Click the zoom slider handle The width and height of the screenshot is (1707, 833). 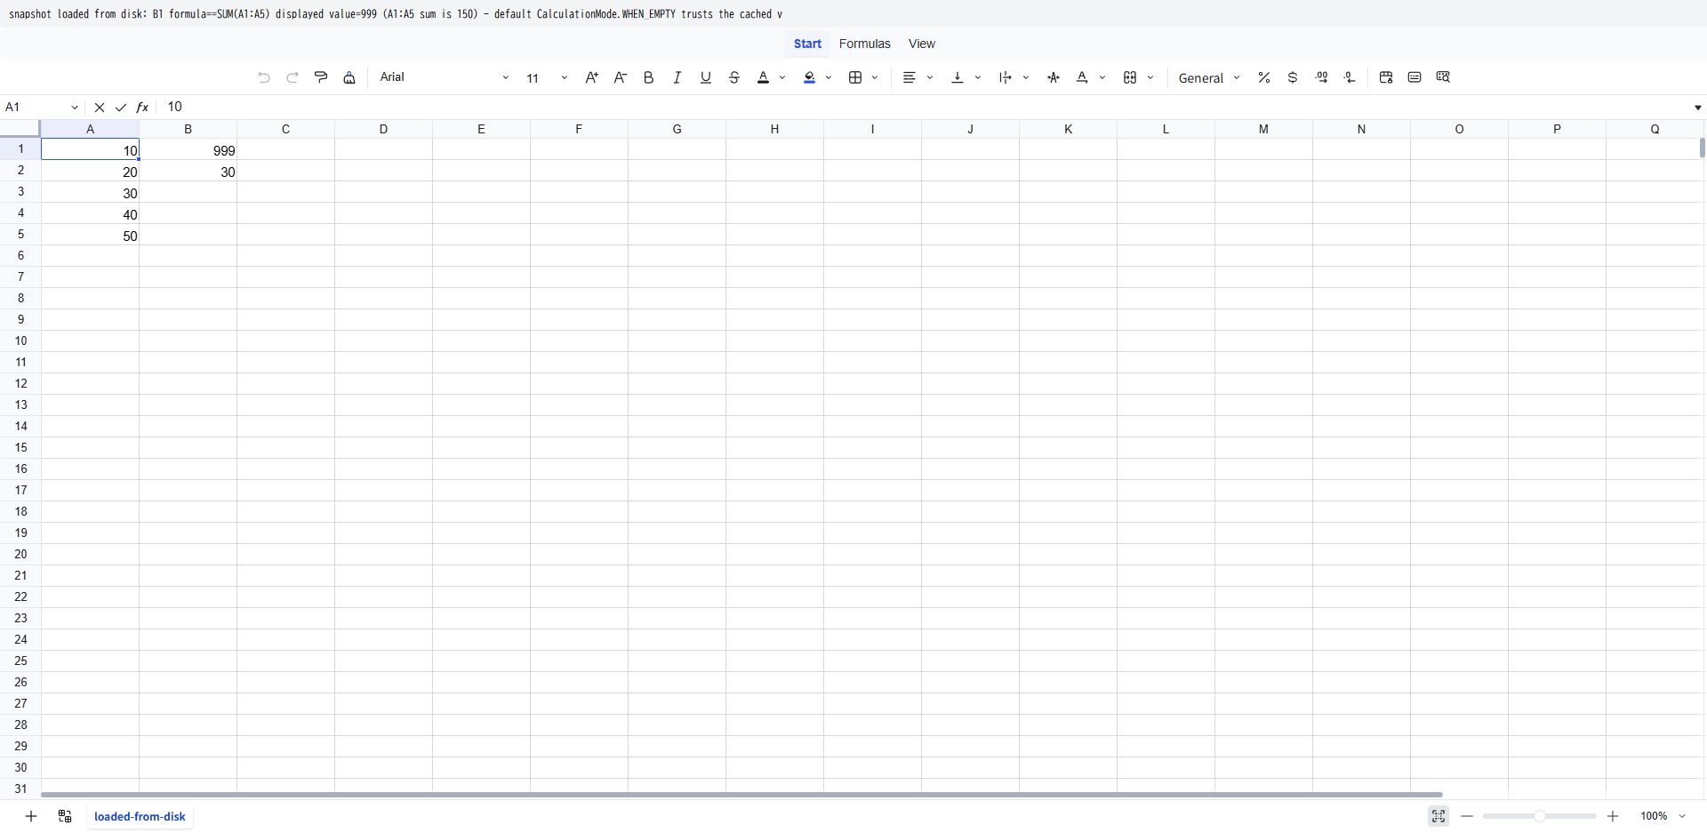pyautogui.click(x=1539, y=816)
